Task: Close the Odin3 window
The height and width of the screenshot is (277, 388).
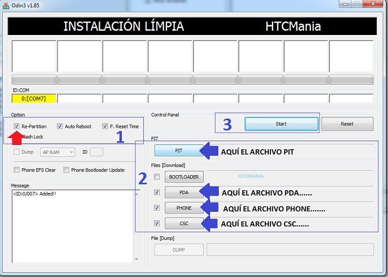Action: click(x=373, y=4)
